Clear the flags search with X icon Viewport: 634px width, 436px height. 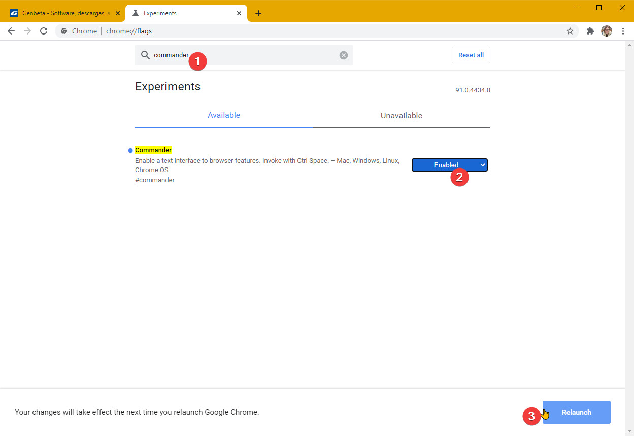[344, 55]
